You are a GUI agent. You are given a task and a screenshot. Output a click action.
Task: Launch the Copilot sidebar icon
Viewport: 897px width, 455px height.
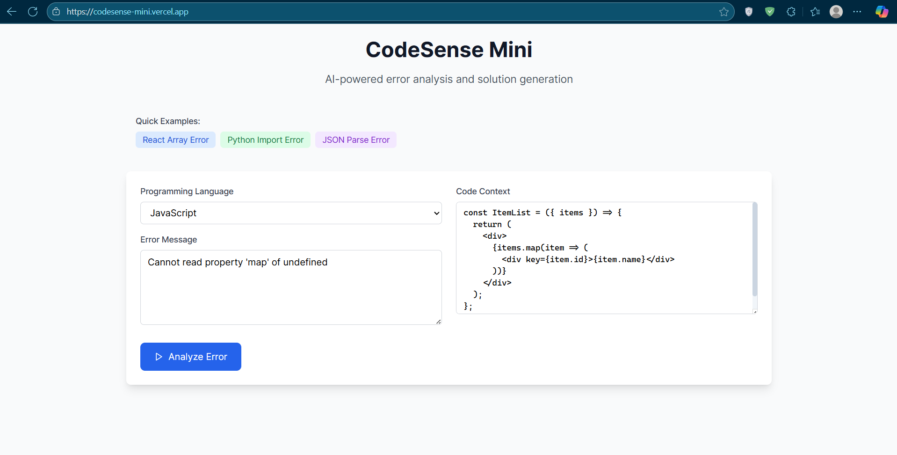[882, 12]
